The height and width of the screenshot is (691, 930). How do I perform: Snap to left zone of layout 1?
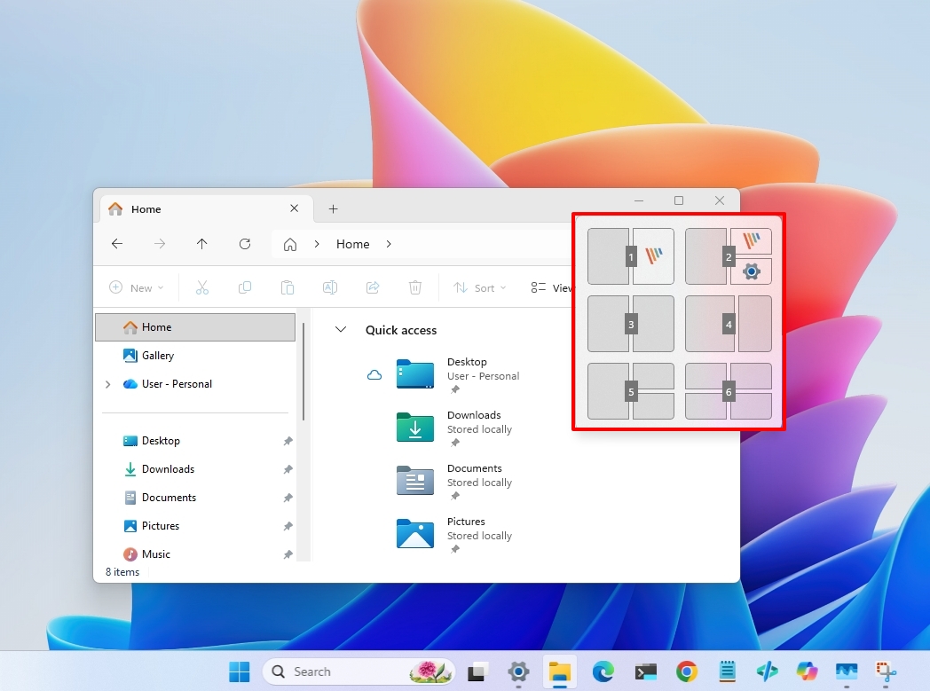608,256
